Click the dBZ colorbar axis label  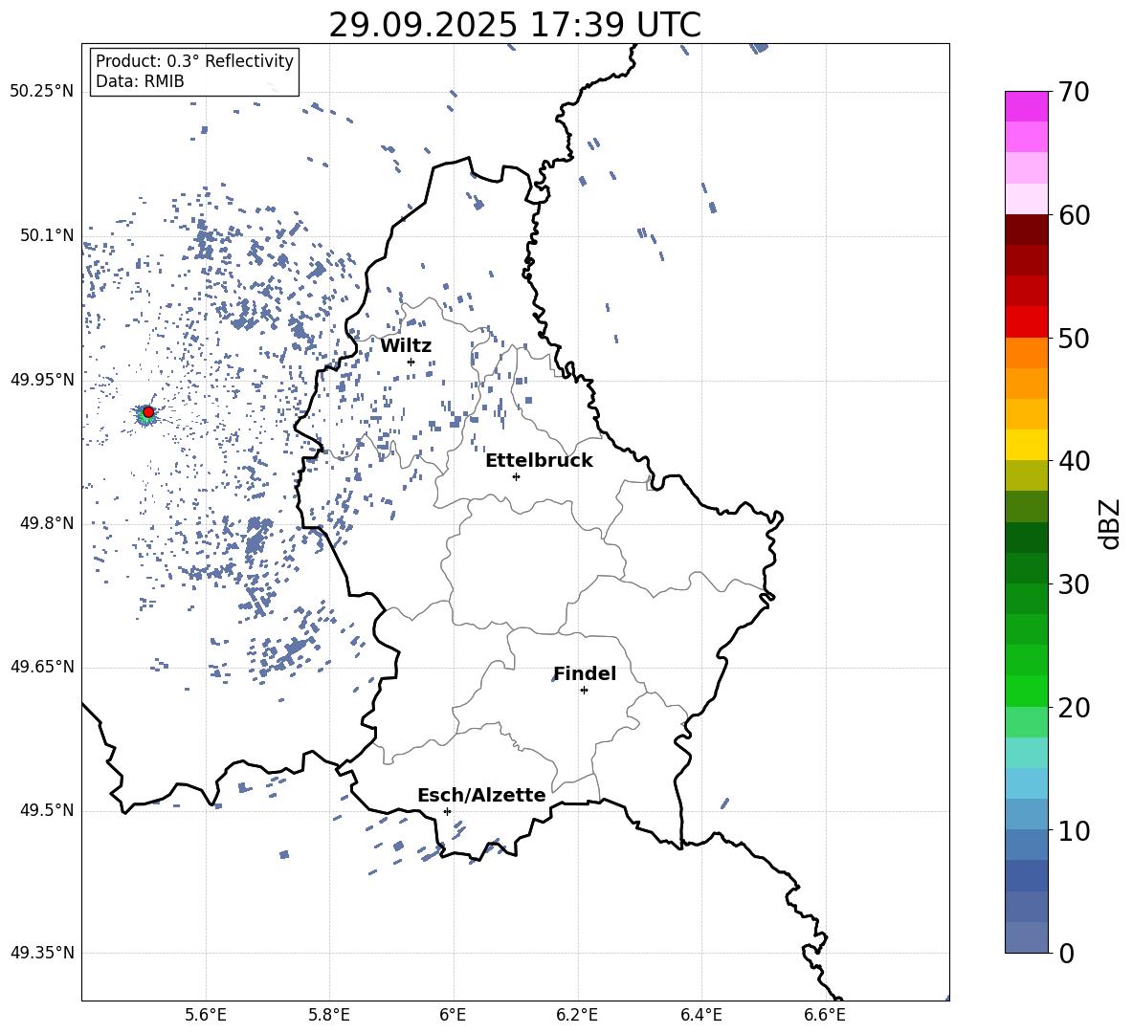pos(1110,523)
